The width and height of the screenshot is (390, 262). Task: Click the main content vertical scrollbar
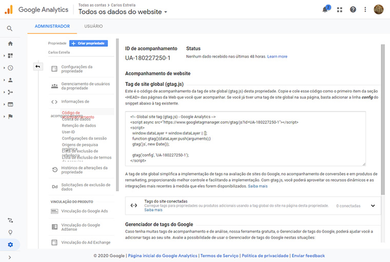pos(383,119)
